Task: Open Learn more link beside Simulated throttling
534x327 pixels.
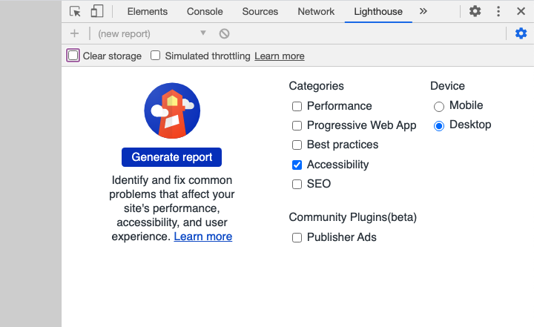Action: (280, 56)
